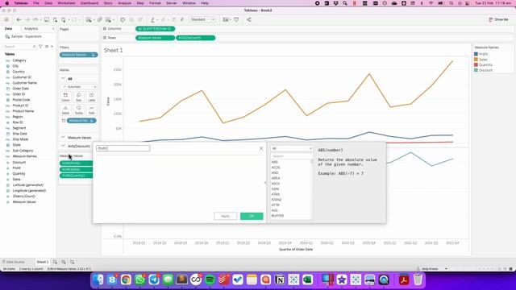Open WhatsApp from the dock
The width and height of the screenshot is (516, 290).
139,280
